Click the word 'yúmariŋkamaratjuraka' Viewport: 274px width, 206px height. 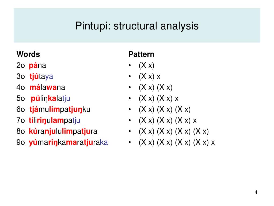coord(68,142)
